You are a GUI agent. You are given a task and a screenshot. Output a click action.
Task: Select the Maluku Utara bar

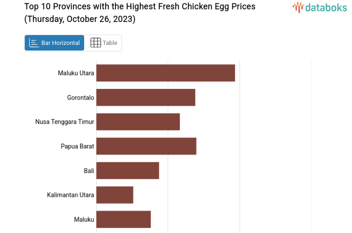pyautogui.click(x=165, y=73)
